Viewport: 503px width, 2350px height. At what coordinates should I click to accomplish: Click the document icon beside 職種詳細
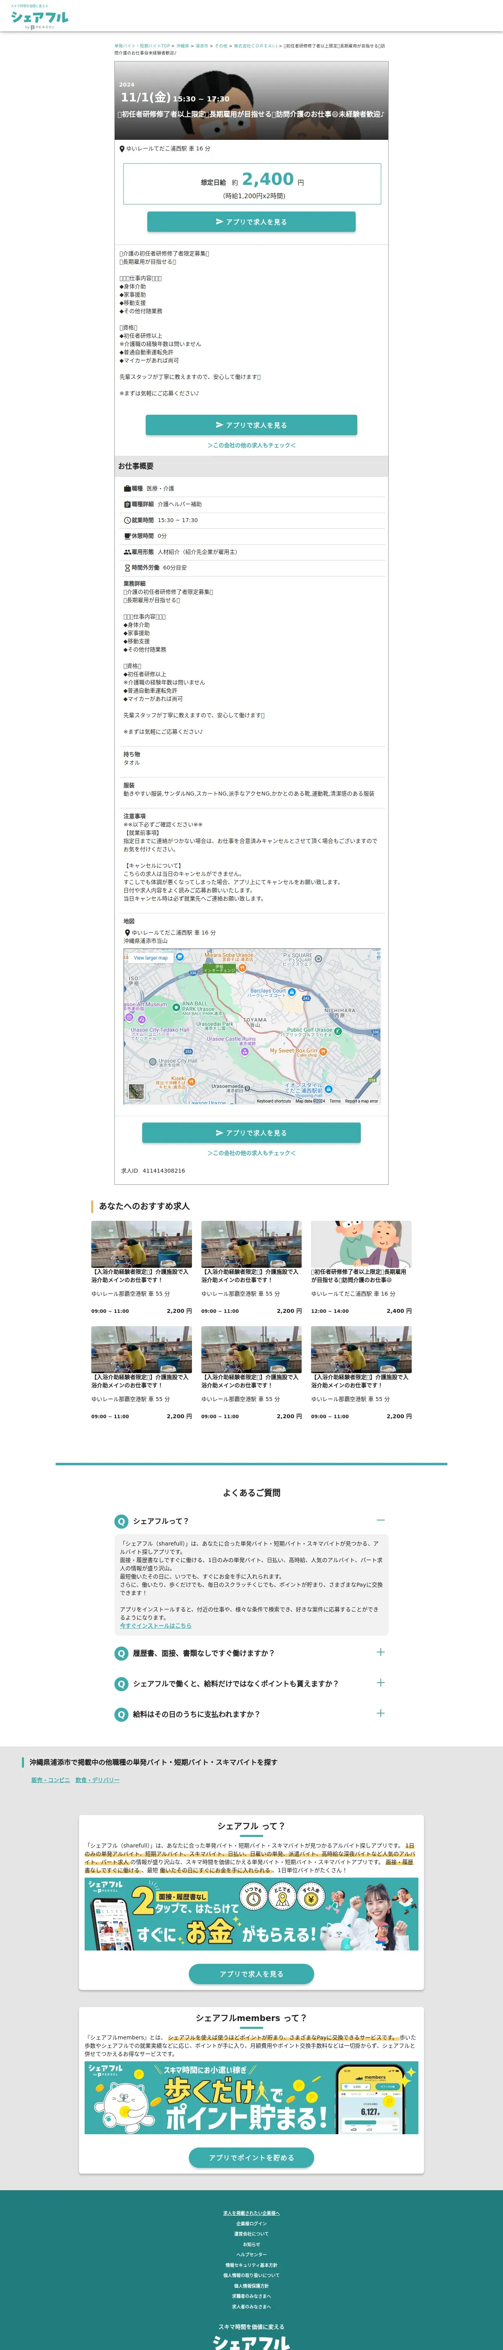tap(128, 504)
